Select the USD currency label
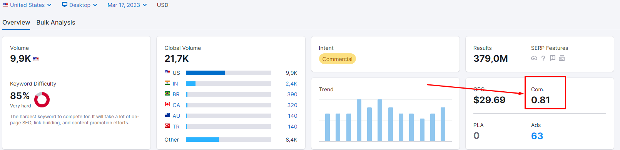This screenshot has height=150, width=620. point(162,5)
